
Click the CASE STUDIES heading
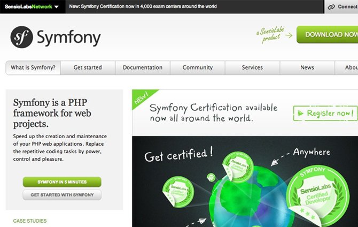click(30, 221)
